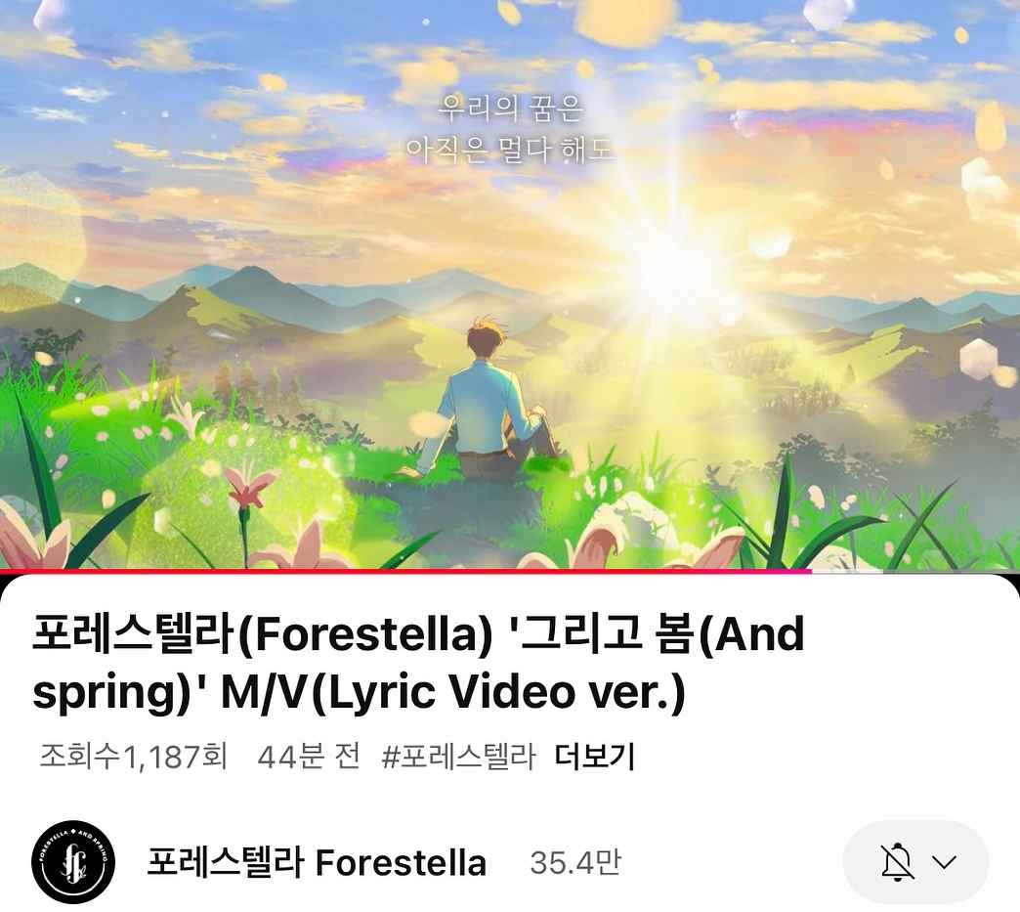Click the gray notification pill button background
Viewport: 1020px width, 912px height.
(x=916, y=862)
